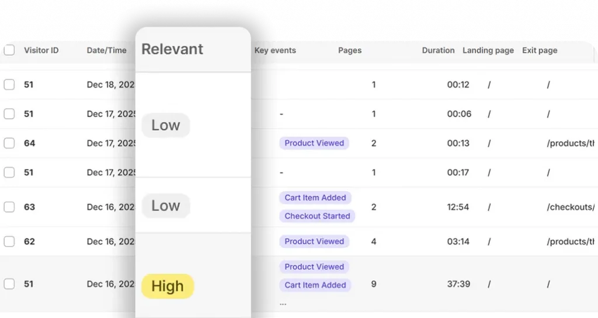Open the /checkouts/ exit page link
The image size is (598, 318).
(x=571, y=207)
